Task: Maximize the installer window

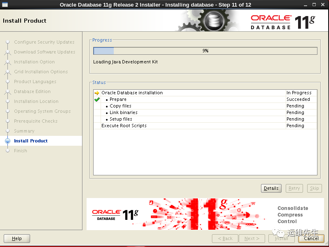Action: 314,5
